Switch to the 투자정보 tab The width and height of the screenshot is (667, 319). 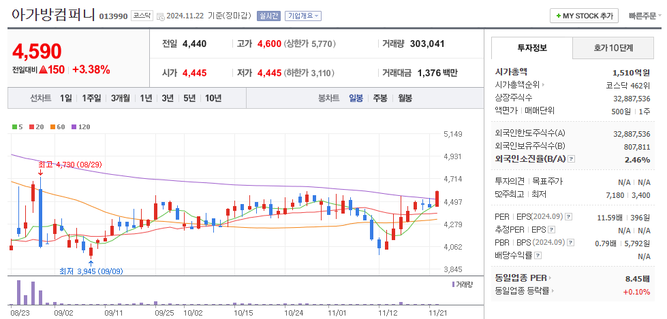(531, 48)
